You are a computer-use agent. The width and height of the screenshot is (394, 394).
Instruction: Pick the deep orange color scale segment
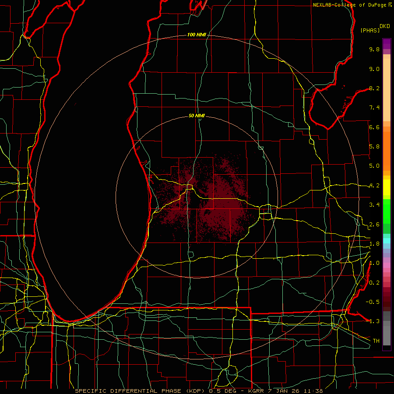point(387,151)
